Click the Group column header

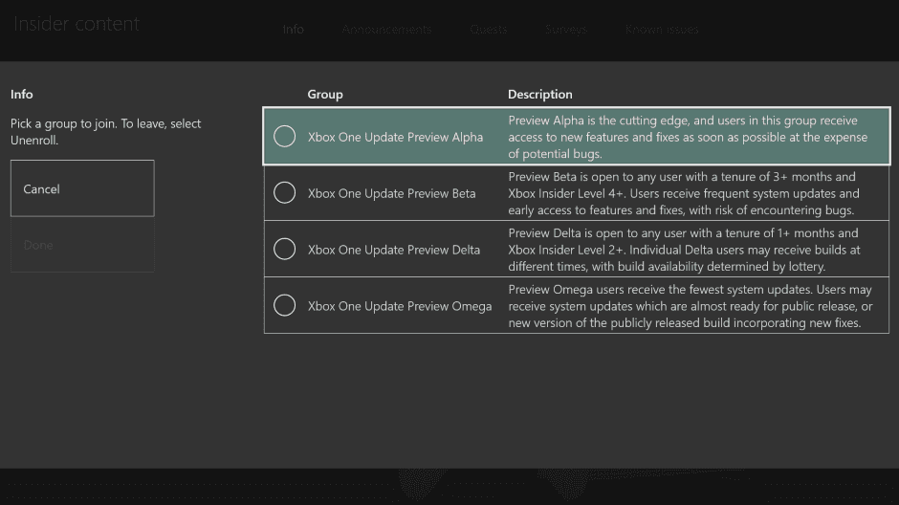click(x=325, y=94)
